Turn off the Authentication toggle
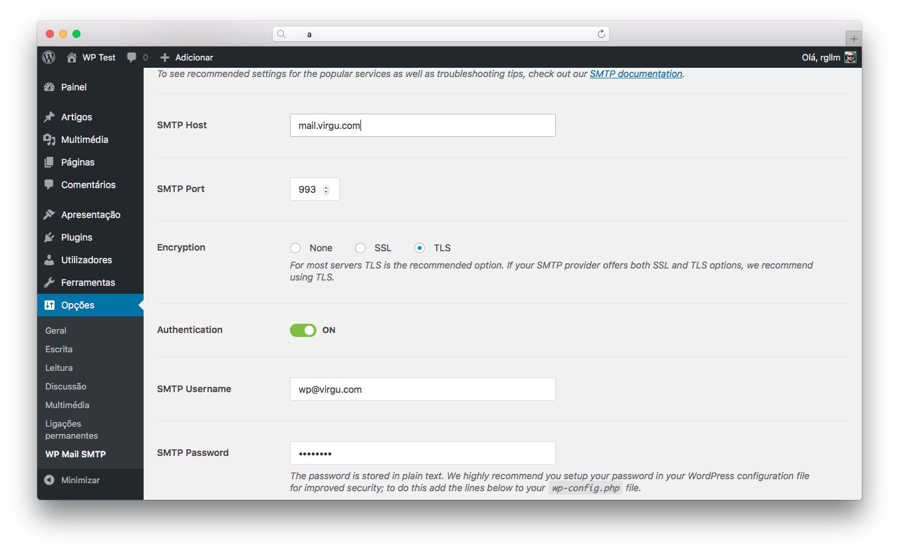This screenshot has height=553, width=899. [x=303, y=330]
